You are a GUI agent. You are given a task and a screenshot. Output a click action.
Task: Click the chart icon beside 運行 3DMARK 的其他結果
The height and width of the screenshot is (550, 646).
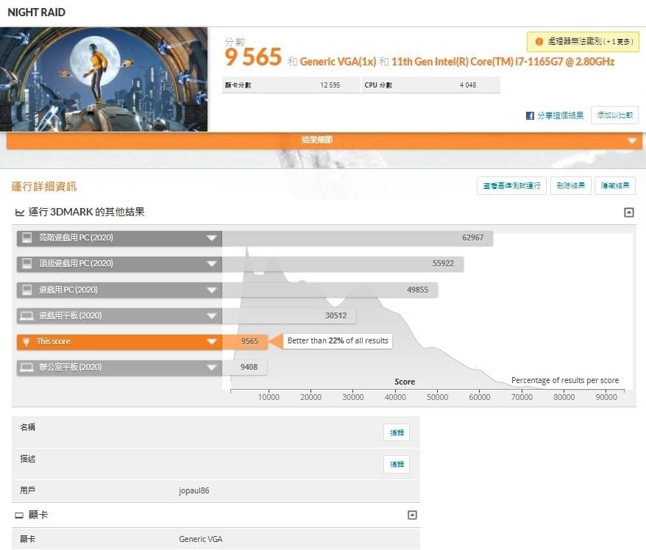pyautogui.click(x=19, y=213)
